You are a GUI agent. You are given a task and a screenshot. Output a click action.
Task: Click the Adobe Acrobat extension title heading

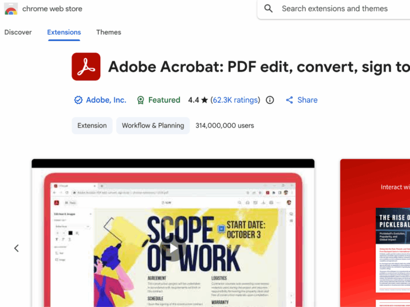coord(259,67)
